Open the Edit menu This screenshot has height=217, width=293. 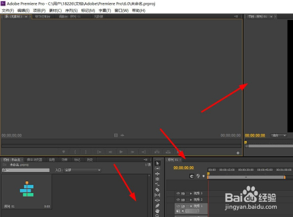coord(23,11)
